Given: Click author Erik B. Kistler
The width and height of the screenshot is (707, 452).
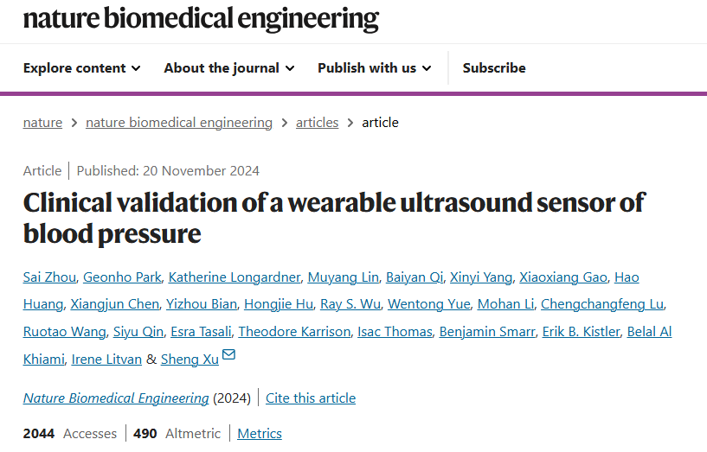Looking at the screenshot, I should point(581,332).
